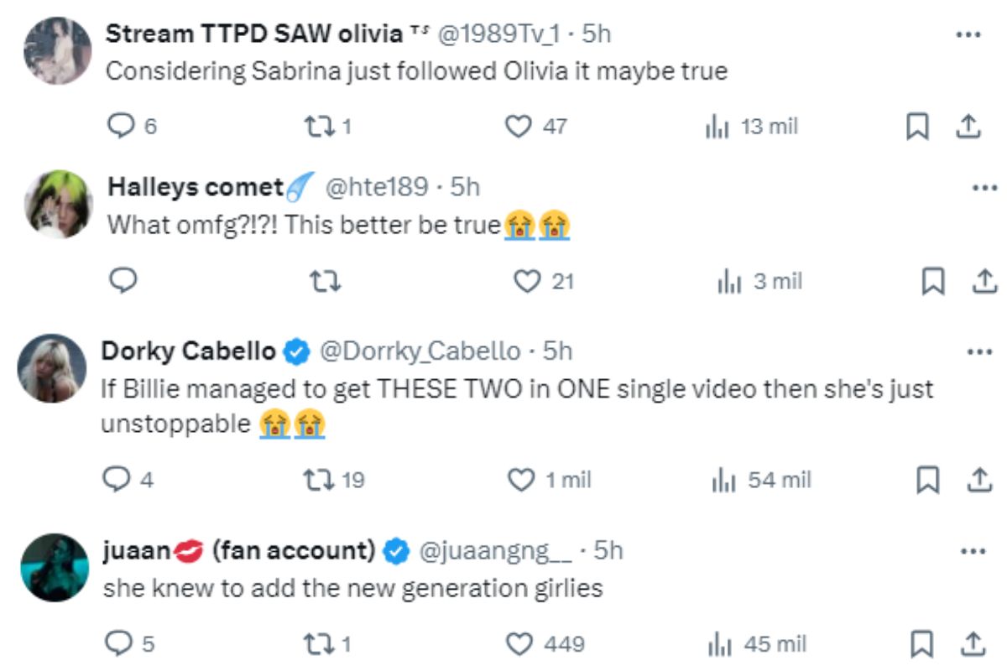Open more options on Halleys comet tweet

point(984,188)
